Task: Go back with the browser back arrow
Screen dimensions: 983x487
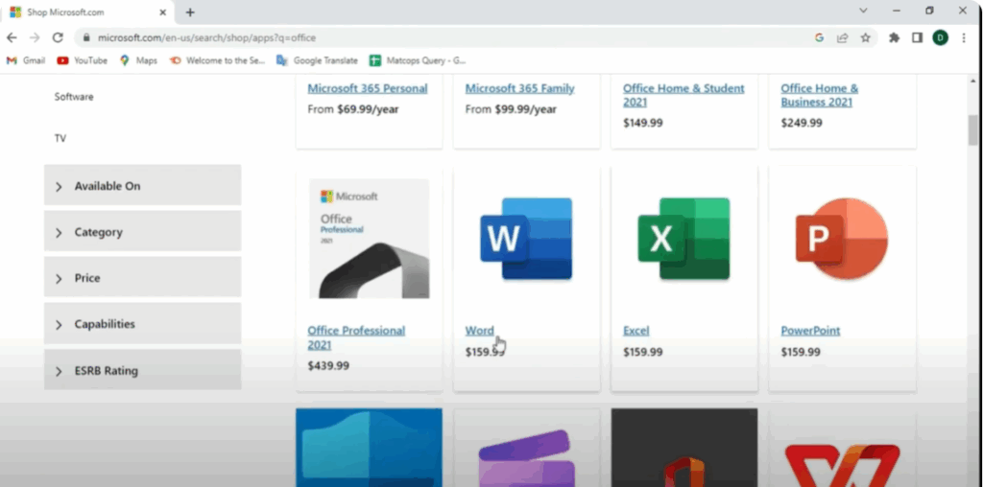Action: (x=12, y=37)
